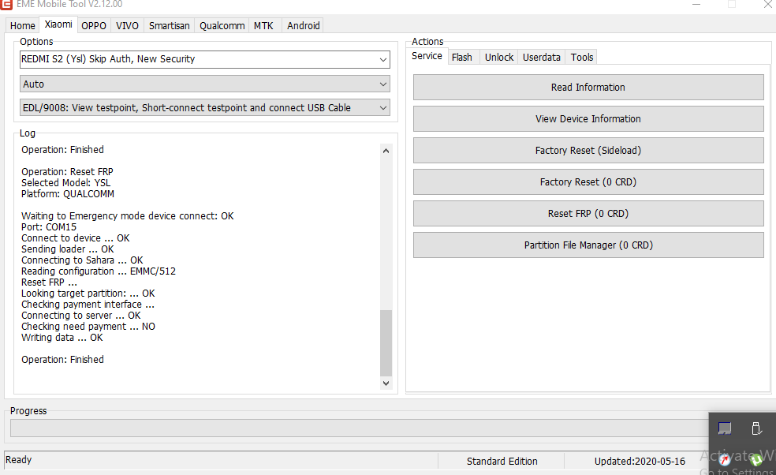Click log line 'Looking target partition: ... OK'
This screenshot has height=475, width=776.
point(88,294)
